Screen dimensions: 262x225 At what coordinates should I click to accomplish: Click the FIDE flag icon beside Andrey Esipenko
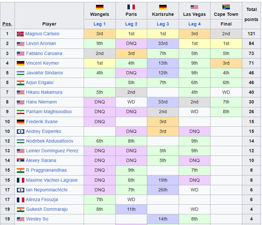[20, 132]
